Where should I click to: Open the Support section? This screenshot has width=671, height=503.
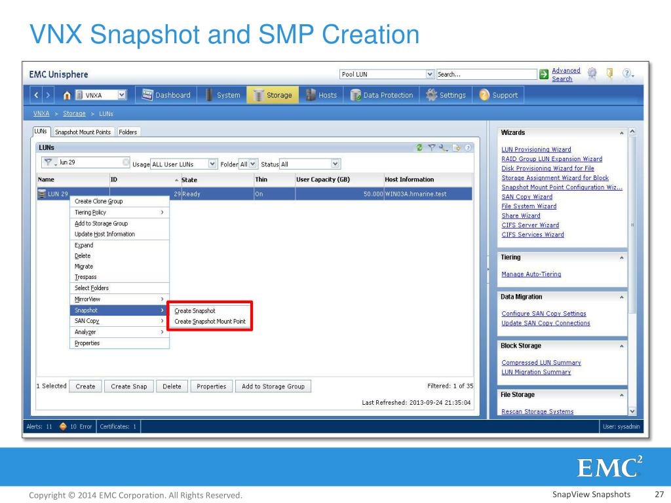click(499, 95)
